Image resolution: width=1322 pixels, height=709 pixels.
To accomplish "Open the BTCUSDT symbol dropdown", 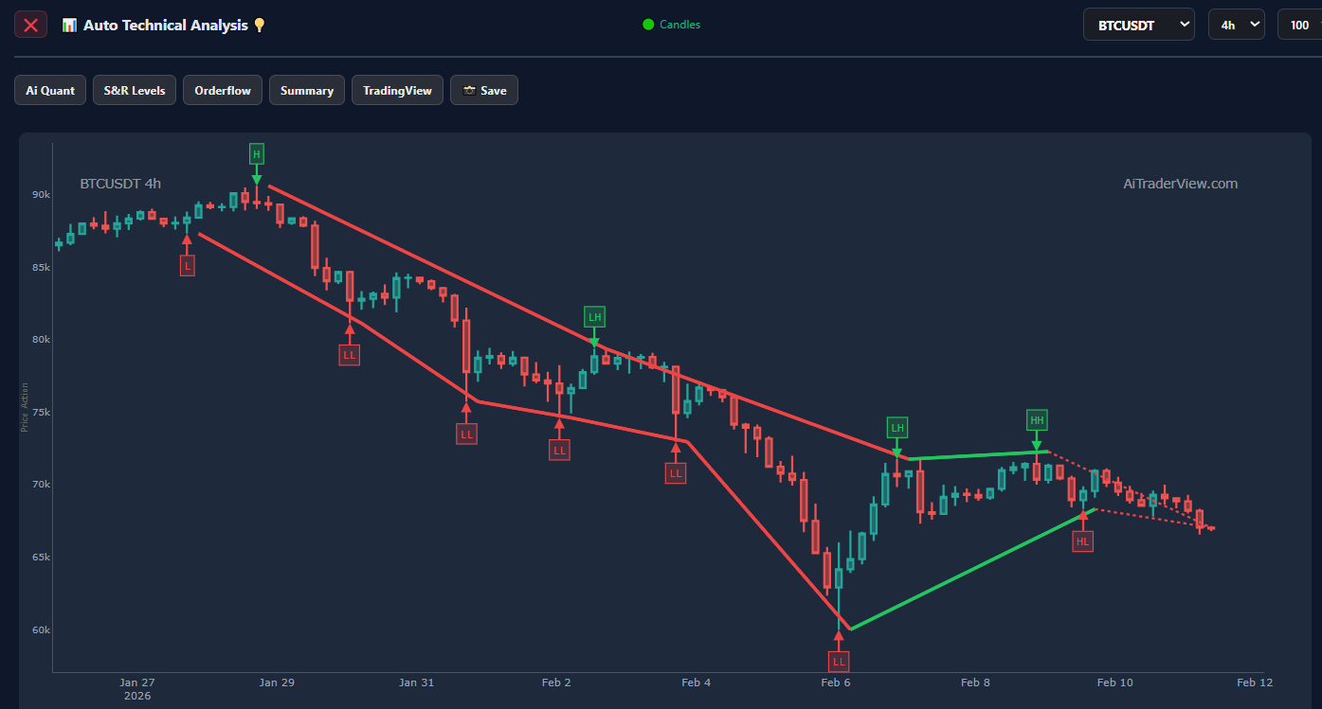I will click(1138, 25).
